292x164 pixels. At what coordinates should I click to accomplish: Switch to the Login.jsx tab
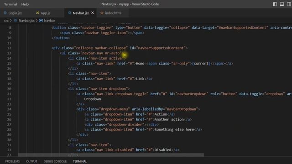(x=15, y=13)
